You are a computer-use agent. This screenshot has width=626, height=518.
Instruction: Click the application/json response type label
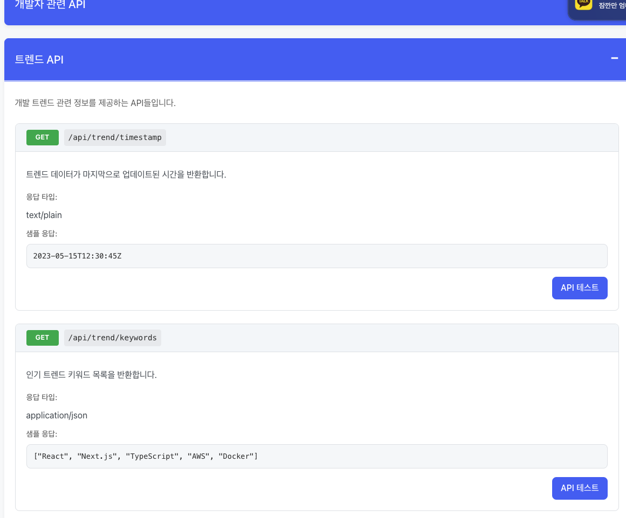point(57,415)
